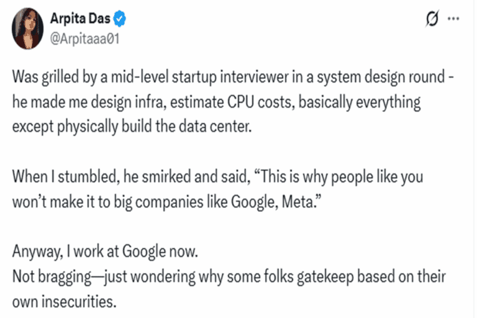Click the @Arpitaaa01 handle
477x318 pixels.
85,39
